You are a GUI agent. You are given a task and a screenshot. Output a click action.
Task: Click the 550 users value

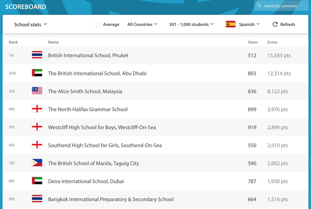(x=252, y=145)
